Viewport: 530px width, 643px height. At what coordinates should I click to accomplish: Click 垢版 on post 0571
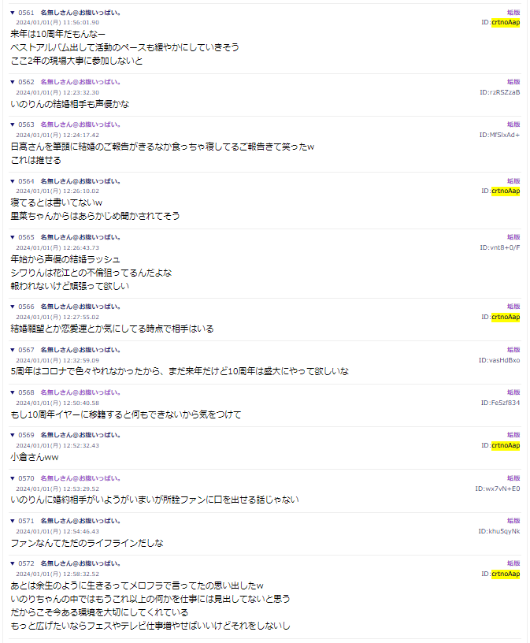point(513,521)
